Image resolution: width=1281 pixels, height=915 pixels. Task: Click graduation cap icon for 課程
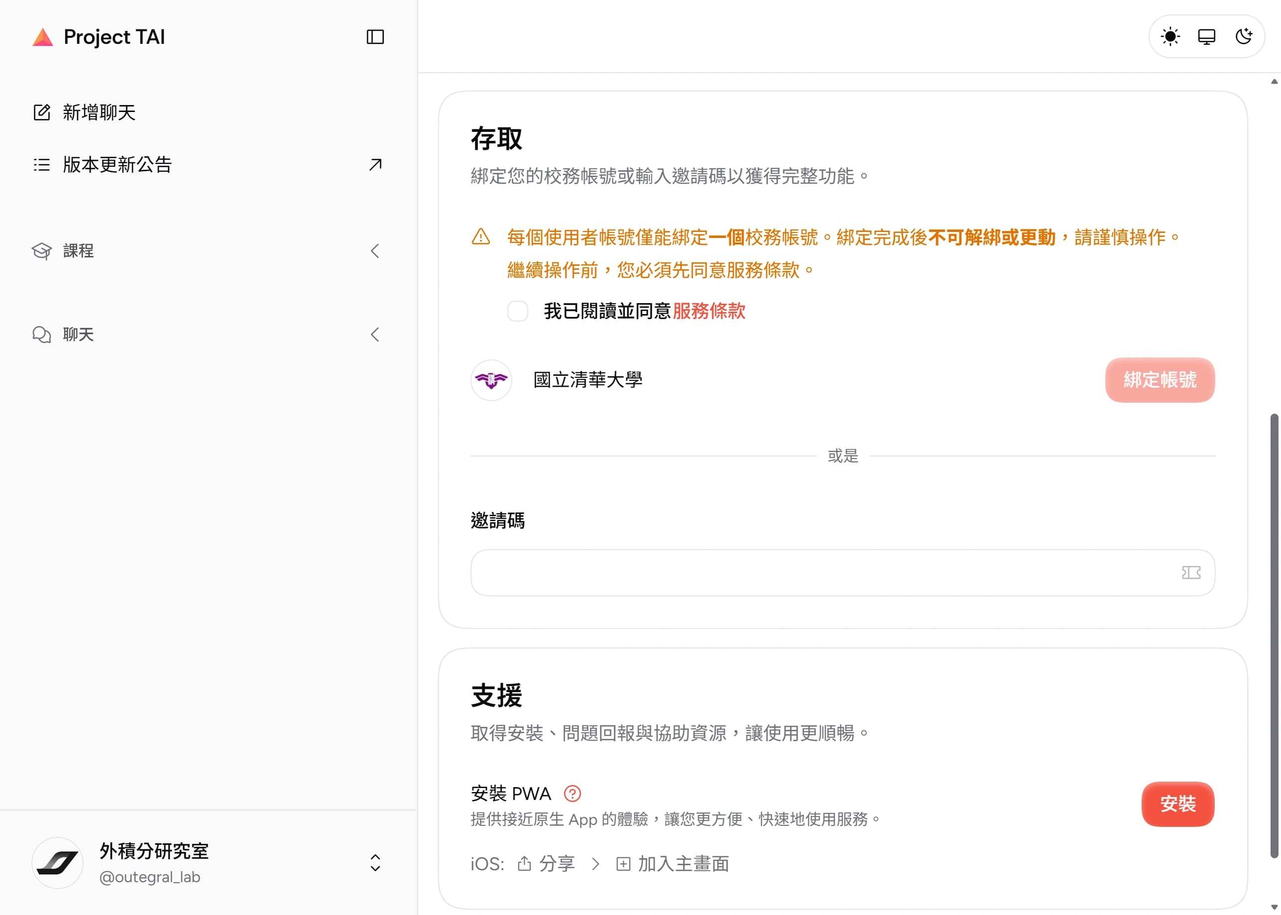(42, 251)
